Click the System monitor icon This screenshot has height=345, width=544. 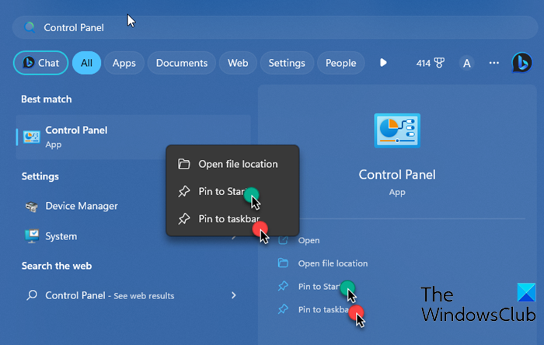[x=32, y=236]
